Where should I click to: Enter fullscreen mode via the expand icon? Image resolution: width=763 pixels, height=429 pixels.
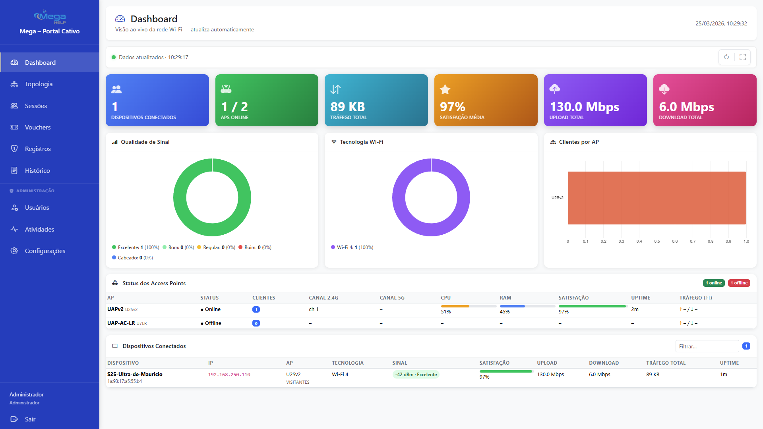pos(743,57)
